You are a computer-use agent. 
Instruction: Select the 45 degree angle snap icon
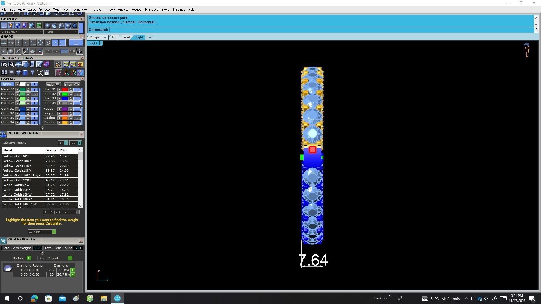[x=26, y=51]
